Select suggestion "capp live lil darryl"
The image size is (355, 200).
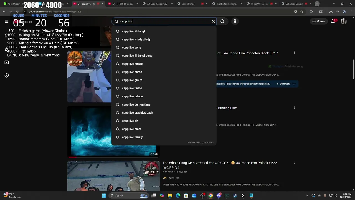[164, 31]
